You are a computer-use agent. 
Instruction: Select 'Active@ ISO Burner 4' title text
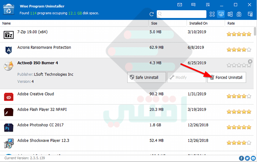pyautogui.click(x=38, y=63)
